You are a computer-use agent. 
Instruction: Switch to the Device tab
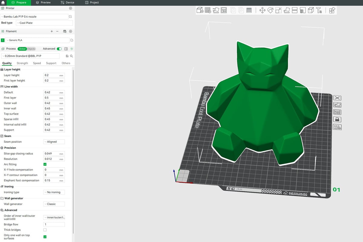coord(67,2)
